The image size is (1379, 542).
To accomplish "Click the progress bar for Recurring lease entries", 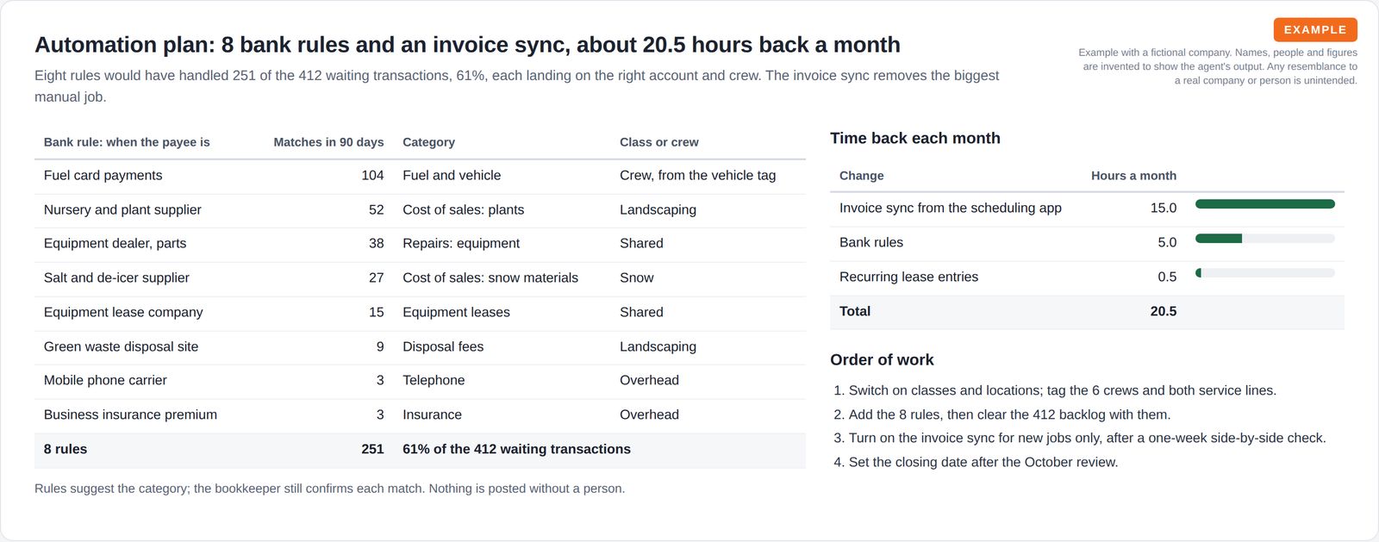I will tap(1265, 273).
